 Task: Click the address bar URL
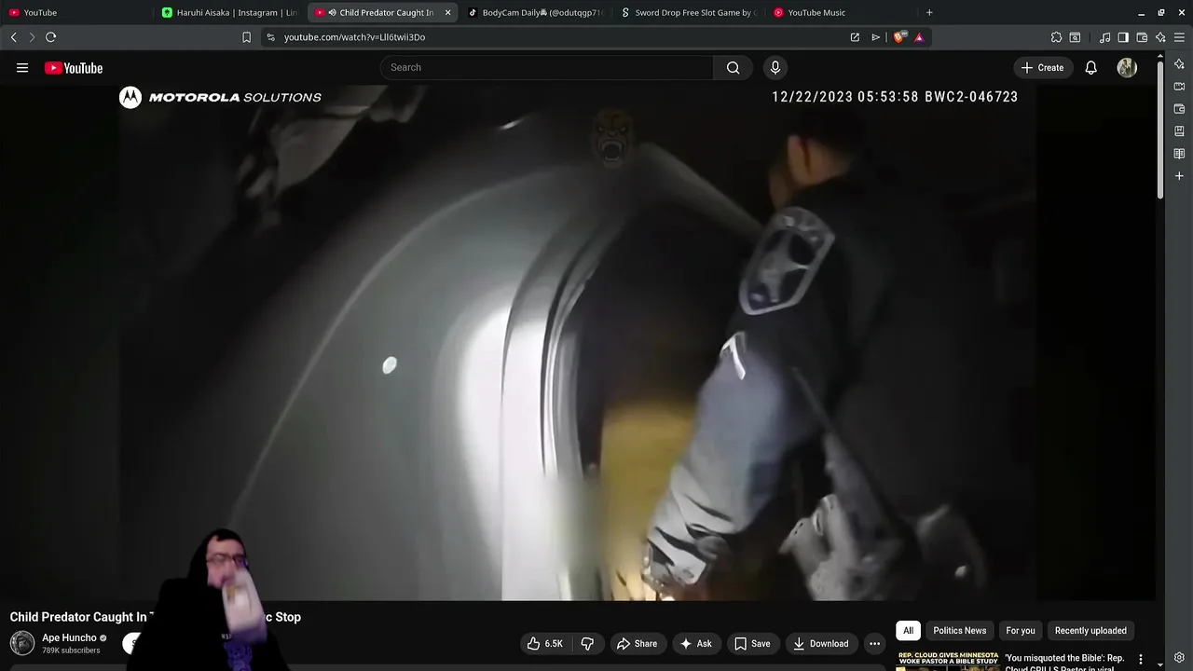point(354,37)
